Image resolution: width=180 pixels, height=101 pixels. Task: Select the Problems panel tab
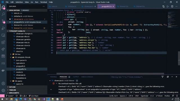coord(63,77)
